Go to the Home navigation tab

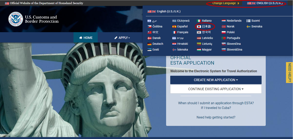click(86, 38)
